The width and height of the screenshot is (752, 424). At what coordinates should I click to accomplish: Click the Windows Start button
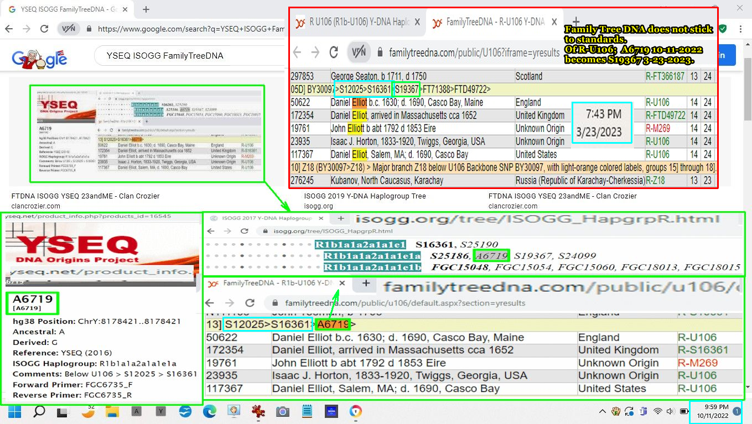click(x=14, y=411)
